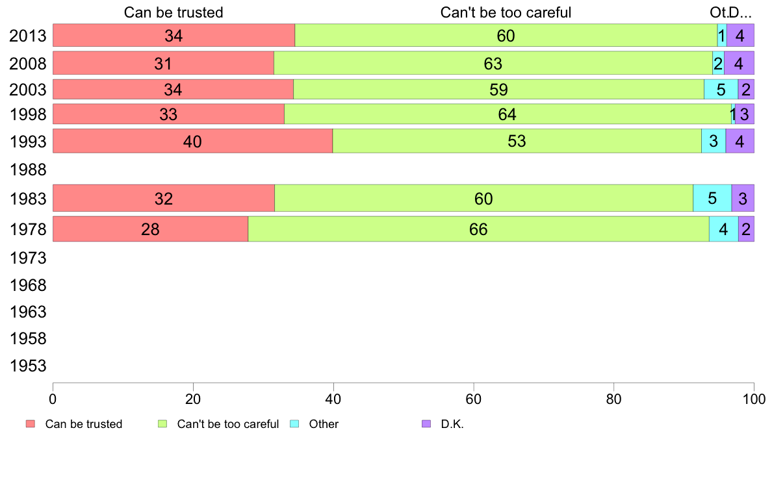Click the 2003 cyan 'Other' segment labeled 5

tap(721, 90)
